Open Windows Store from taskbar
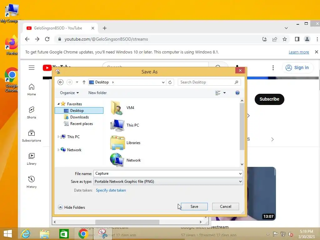 (x=64, y=234)
